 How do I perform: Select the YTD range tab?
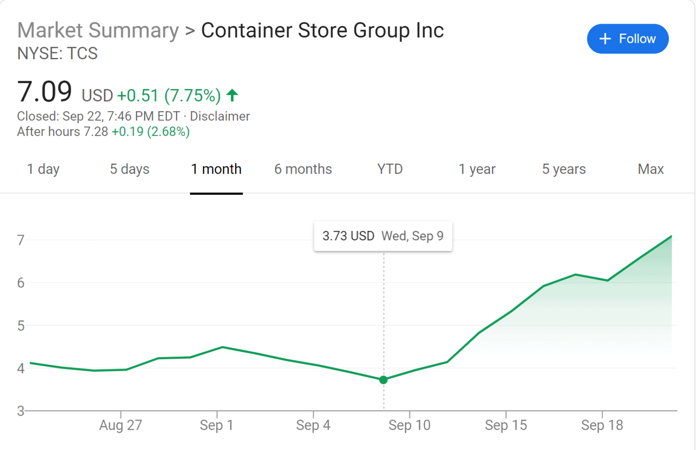(x=390, y=169)
